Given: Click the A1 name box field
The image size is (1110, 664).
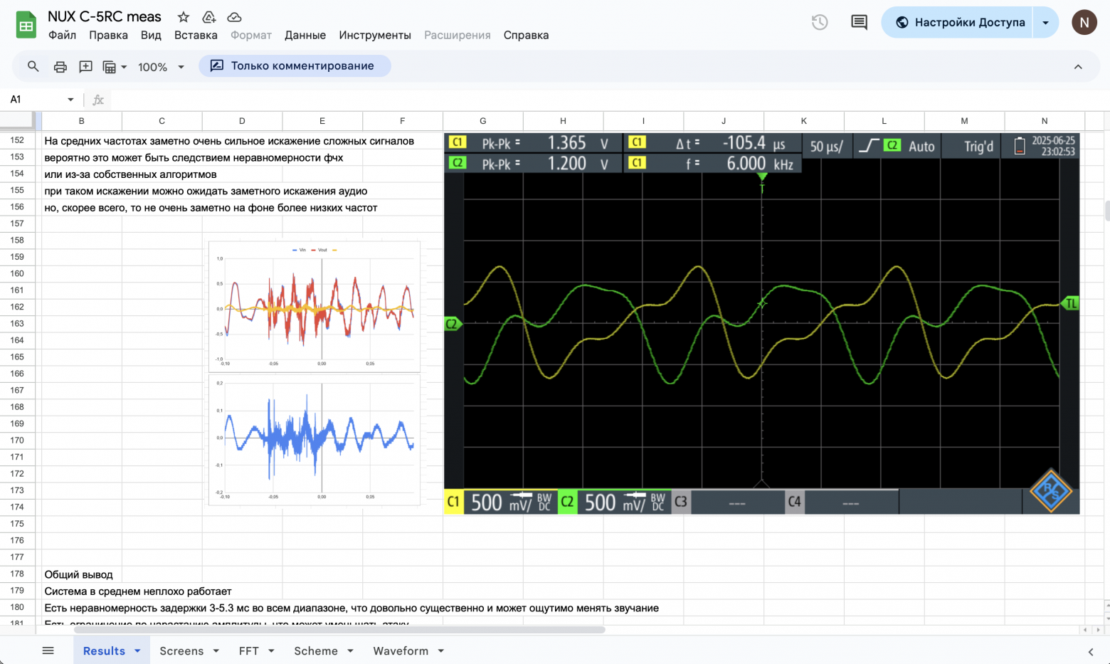Looking at the screenshot, I should (36, 100).
